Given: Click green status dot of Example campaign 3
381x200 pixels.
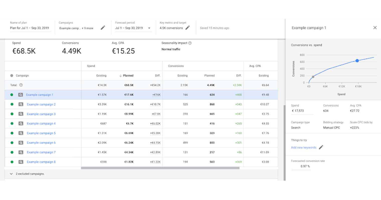Looking at the screenshot, I should coord(12,114).
